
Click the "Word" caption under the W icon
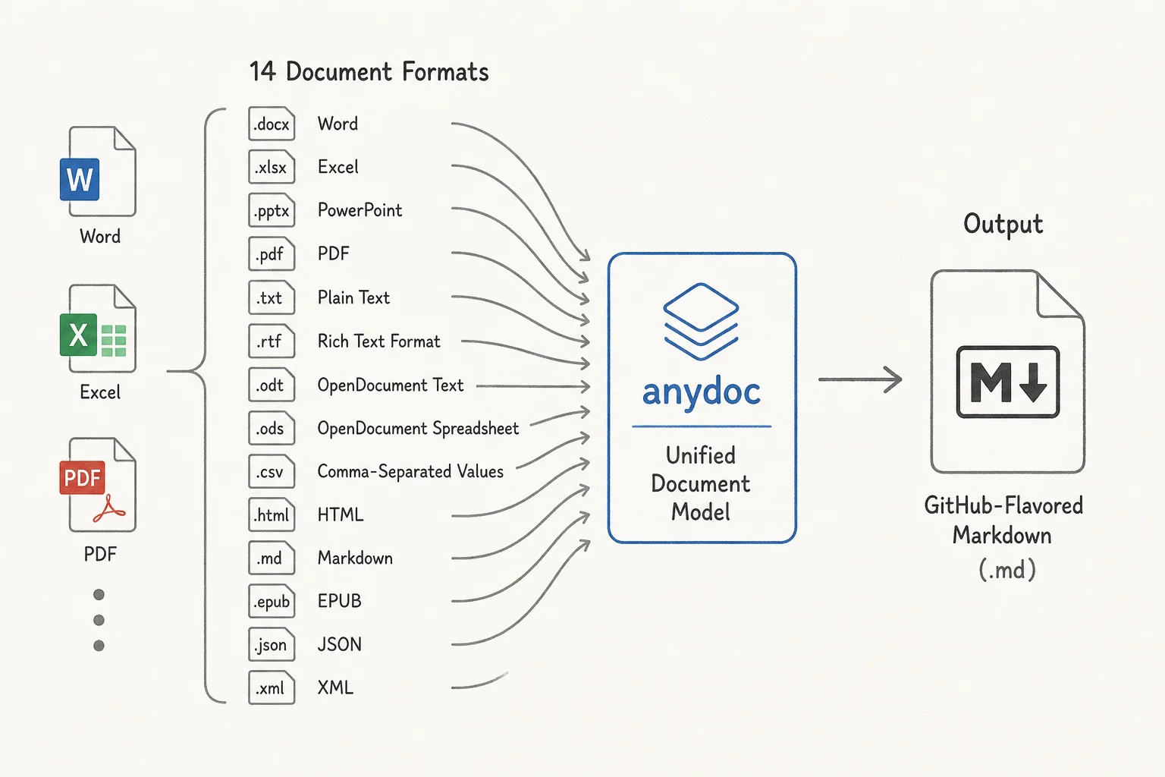(x=99, y=236)
